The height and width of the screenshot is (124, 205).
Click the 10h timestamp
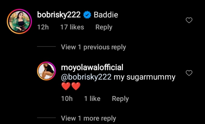(67, 99)
